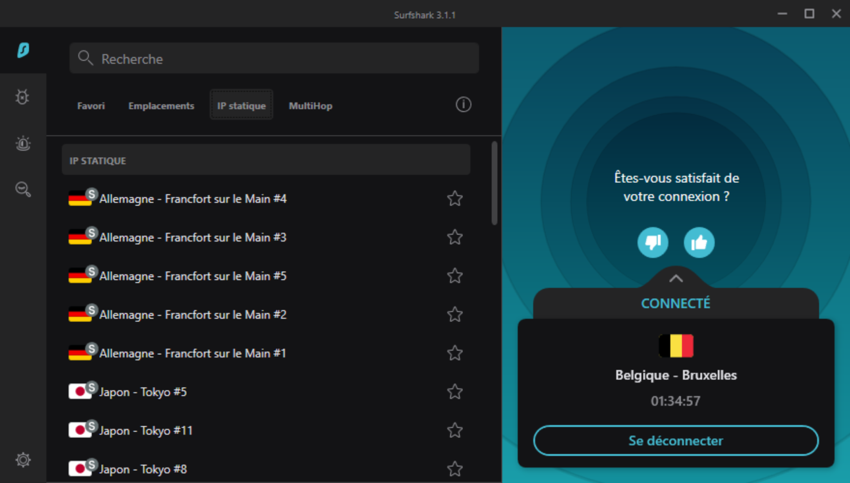Click the Surfshark logo in the sidebar
This screenshot has width=850, height=483.
pos(23,50)
